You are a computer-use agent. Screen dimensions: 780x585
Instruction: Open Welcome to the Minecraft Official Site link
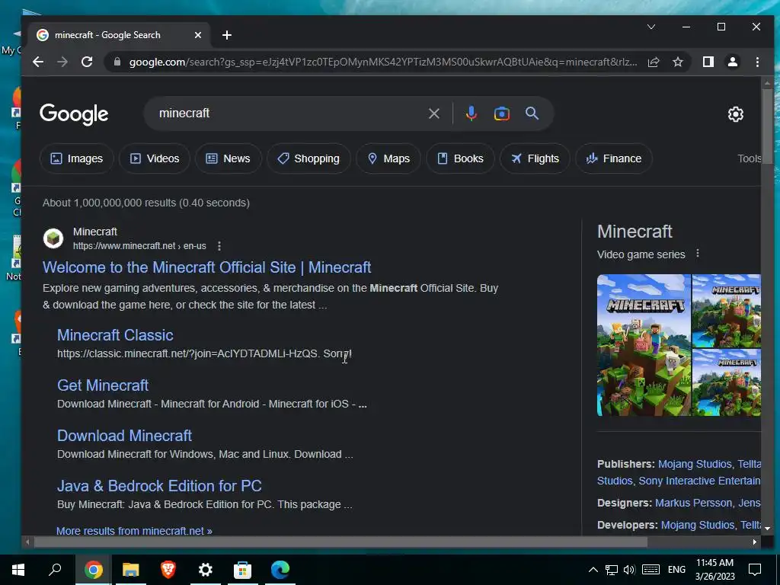pos(207,267)
